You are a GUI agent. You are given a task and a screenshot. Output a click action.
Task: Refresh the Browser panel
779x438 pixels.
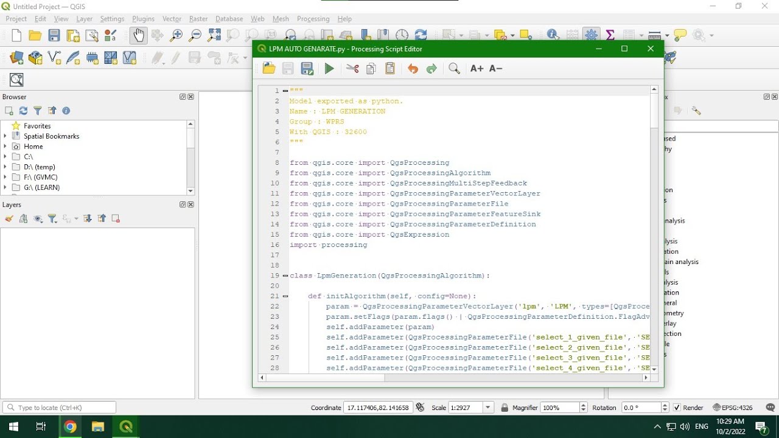pos(23,111)
